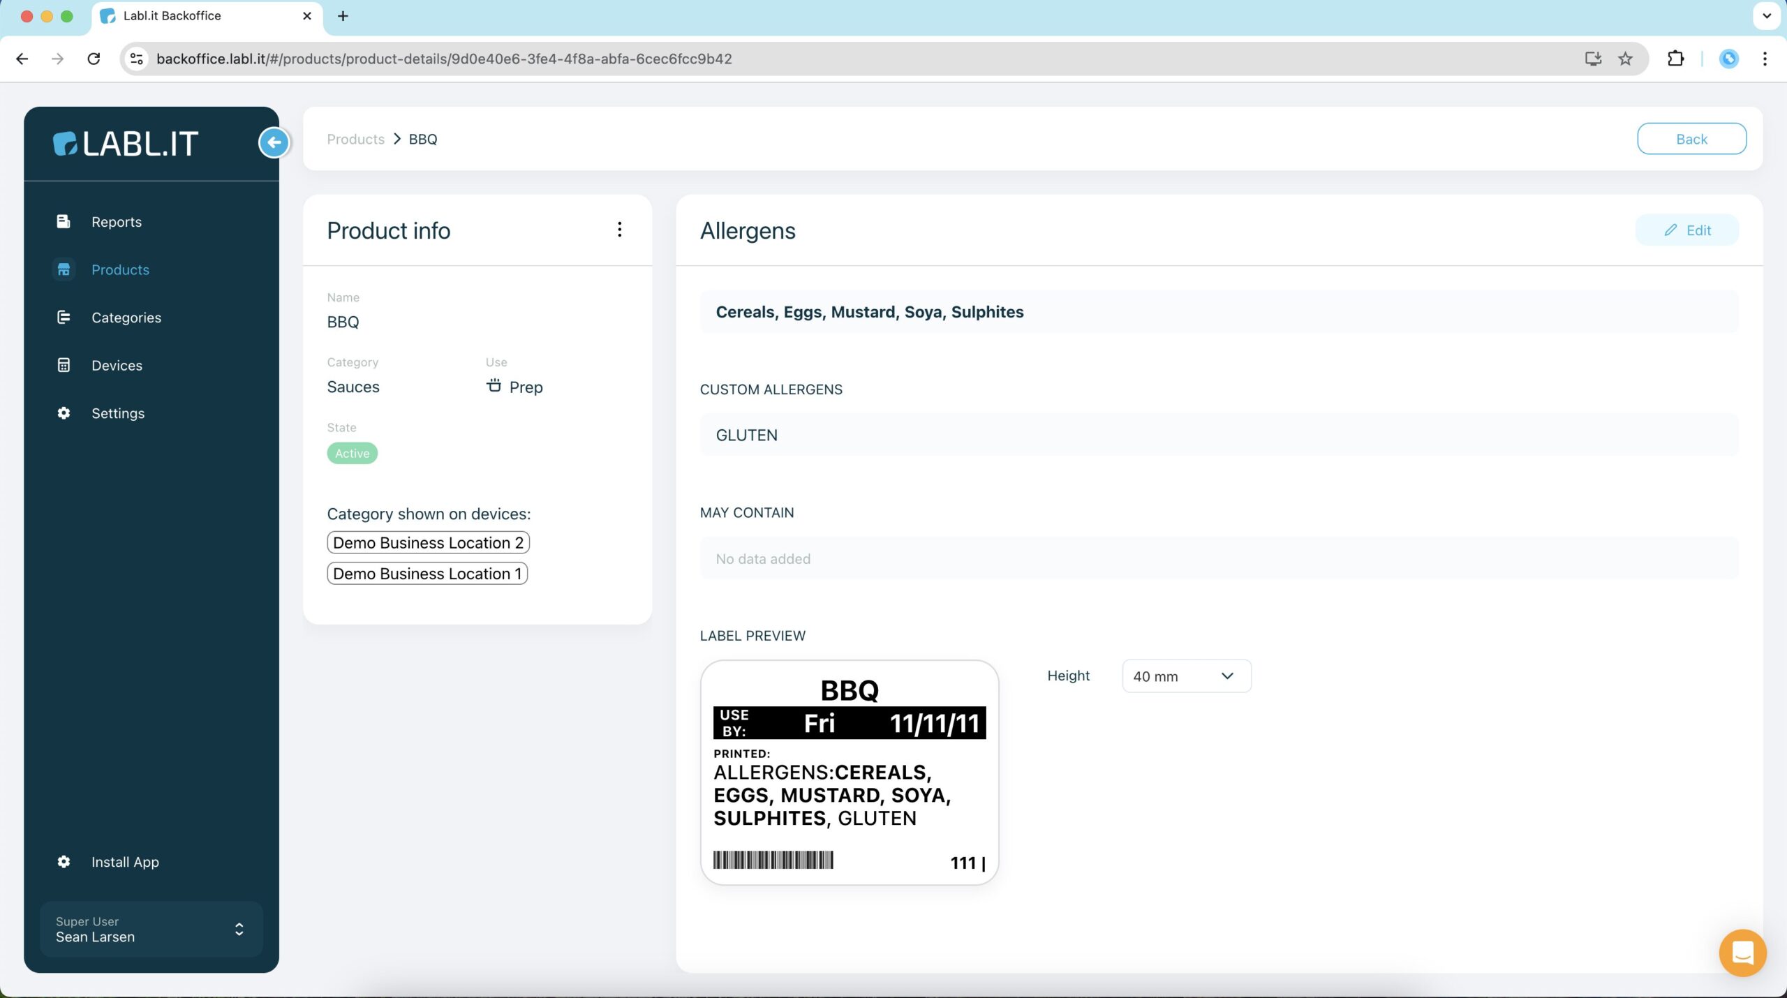Viewport: 1787px width, 998px height.
Task: Open the browser extensions puzzle icon
Action: pyautogui.click(x=1675, y=59)
